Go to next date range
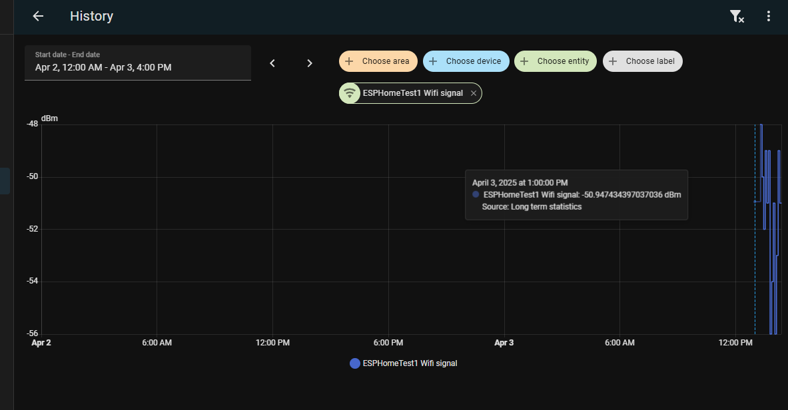This screenshot has width=788, height=410. [310, 63]
